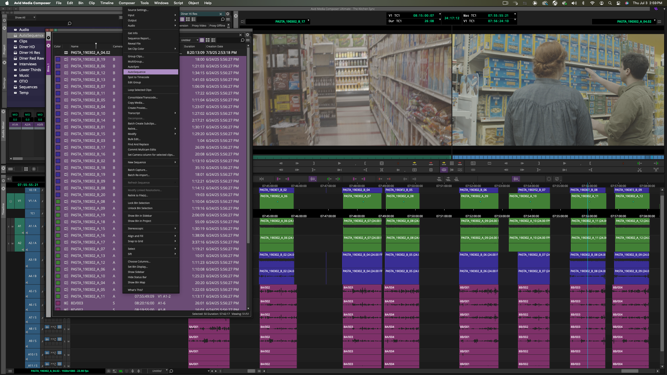Switch AutoSequence bin to Frame view
The width and height of the screenshot is (667, 375).
click(208, 40)
